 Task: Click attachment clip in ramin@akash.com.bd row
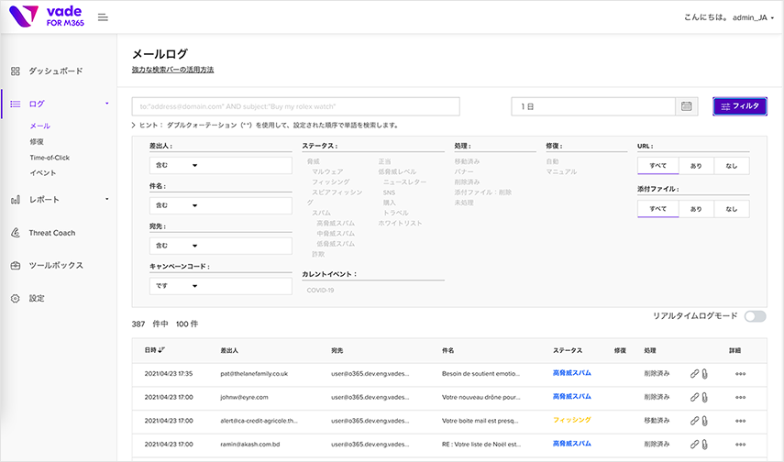704,444
